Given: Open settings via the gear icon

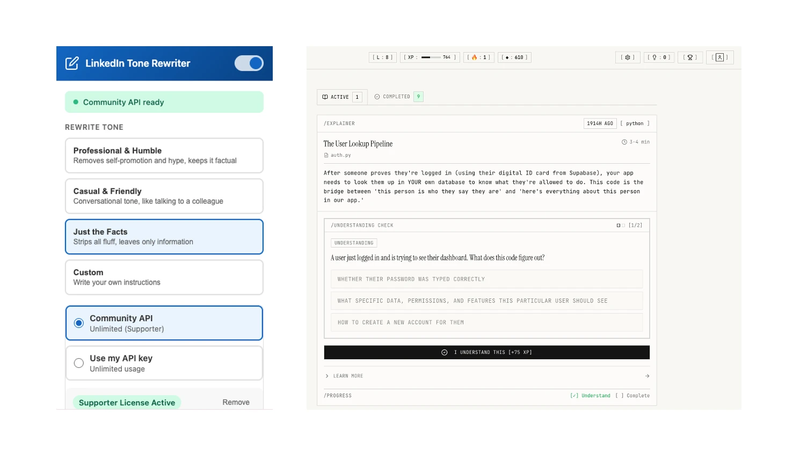Looking at the screenshot, I should tap(627, 57).
